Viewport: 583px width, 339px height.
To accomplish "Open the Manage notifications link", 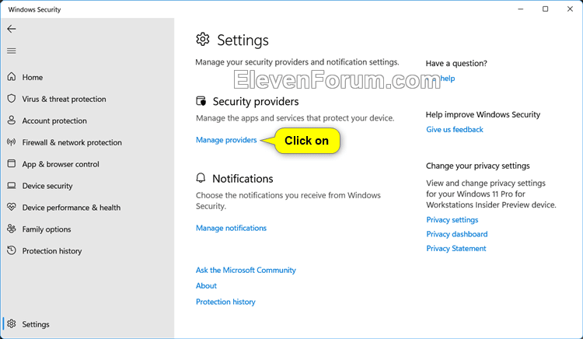I will [232, 229].
